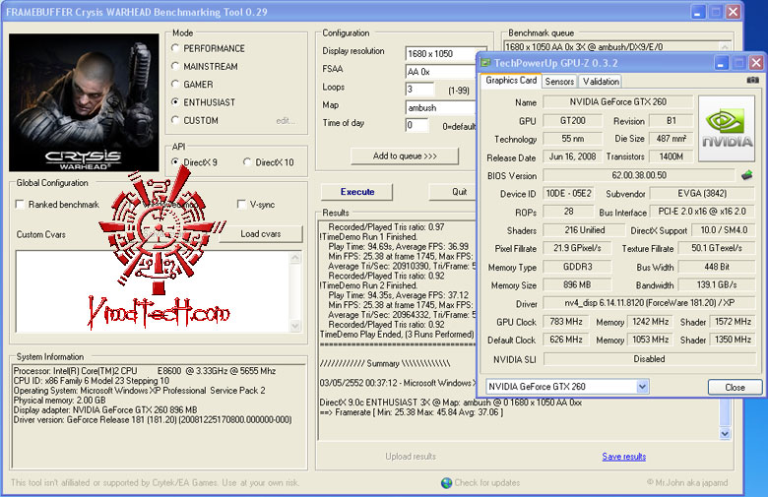Click the Upload results link
This screenshot has height=497, width=768.
pos(411,457)
